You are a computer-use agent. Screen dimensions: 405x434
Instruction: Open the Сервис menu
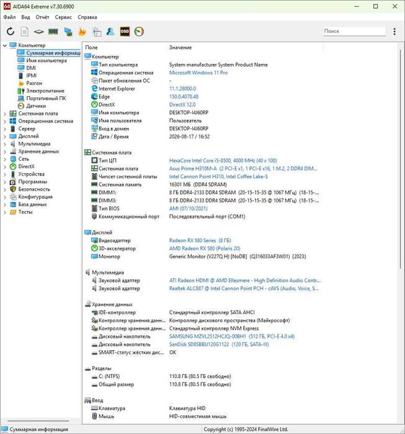(x=63, y=17)
